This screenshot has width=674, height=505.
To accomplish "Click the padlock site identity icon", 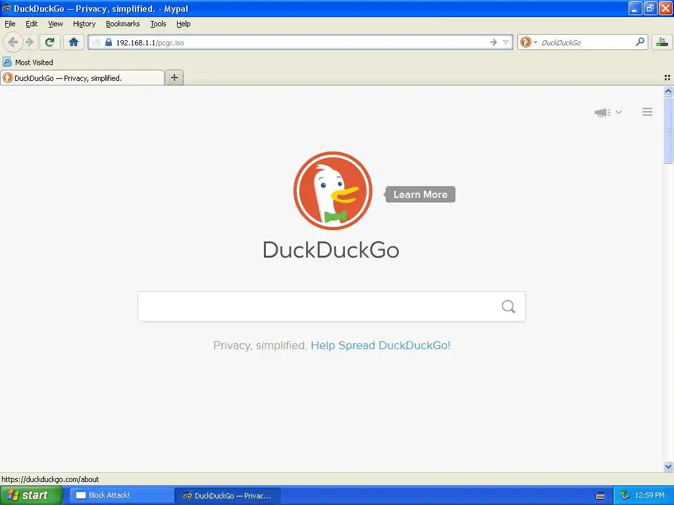I will coord(109,42).
